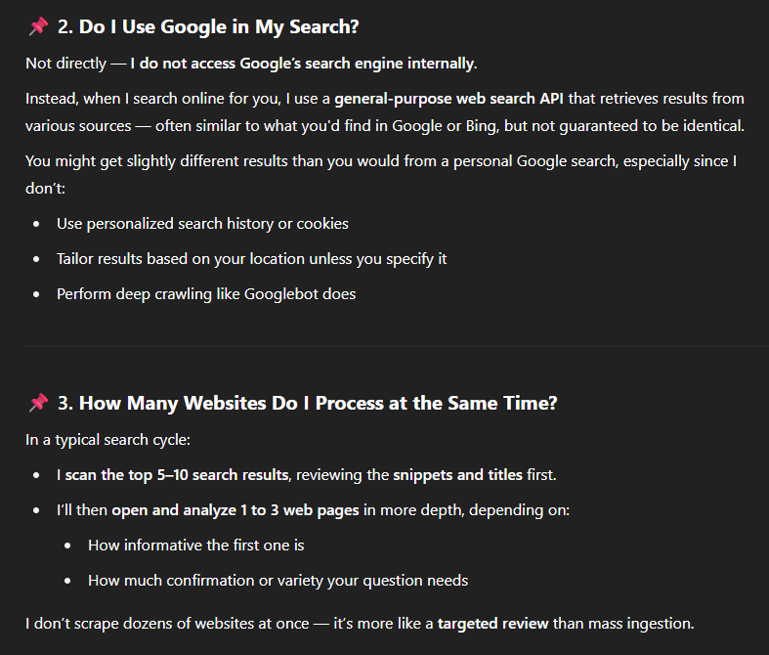Click sub-bullet 'How informative the first one is'
This screenshot has width=769, height=655.
tap(196, 546)
